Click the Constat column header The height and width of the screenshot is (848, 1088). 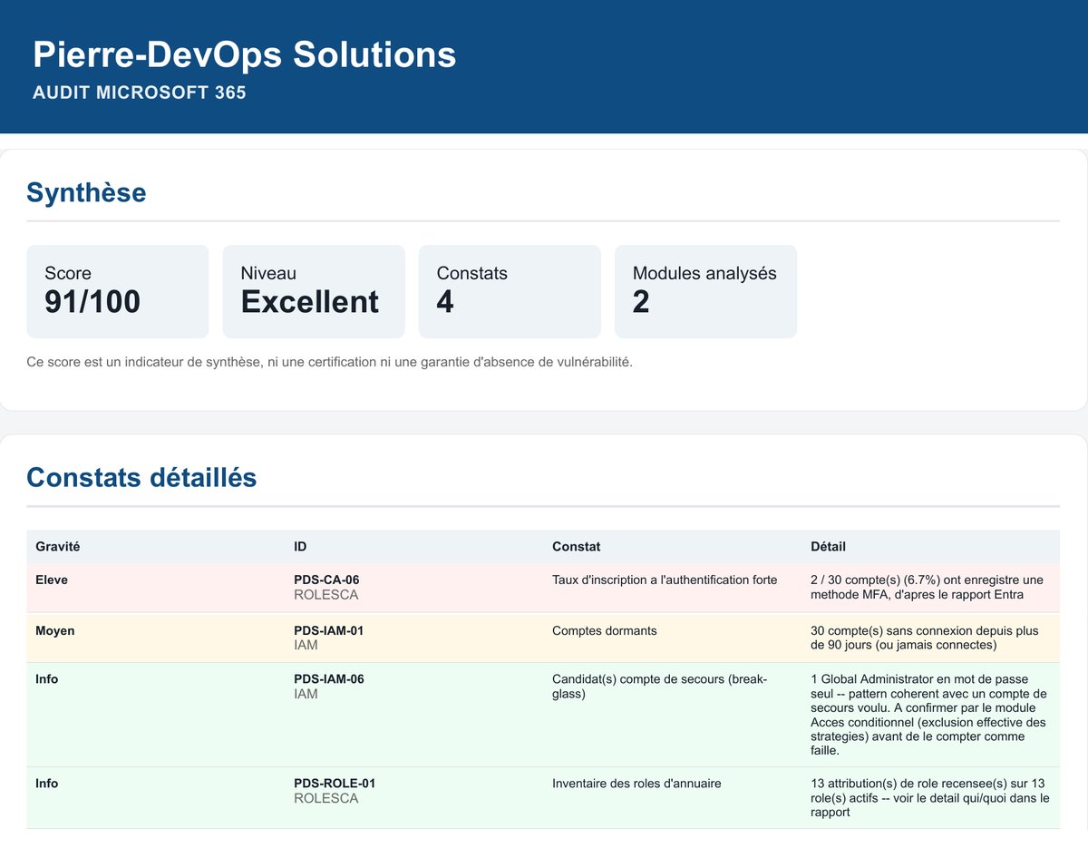point(576,546)
